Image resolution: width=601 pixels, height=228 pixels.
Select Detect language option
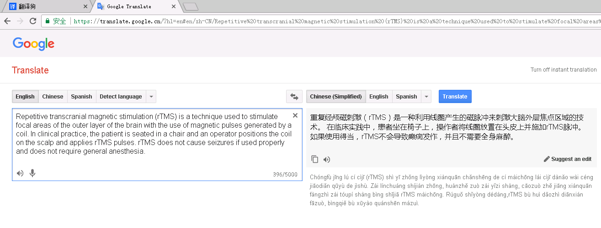121,97
